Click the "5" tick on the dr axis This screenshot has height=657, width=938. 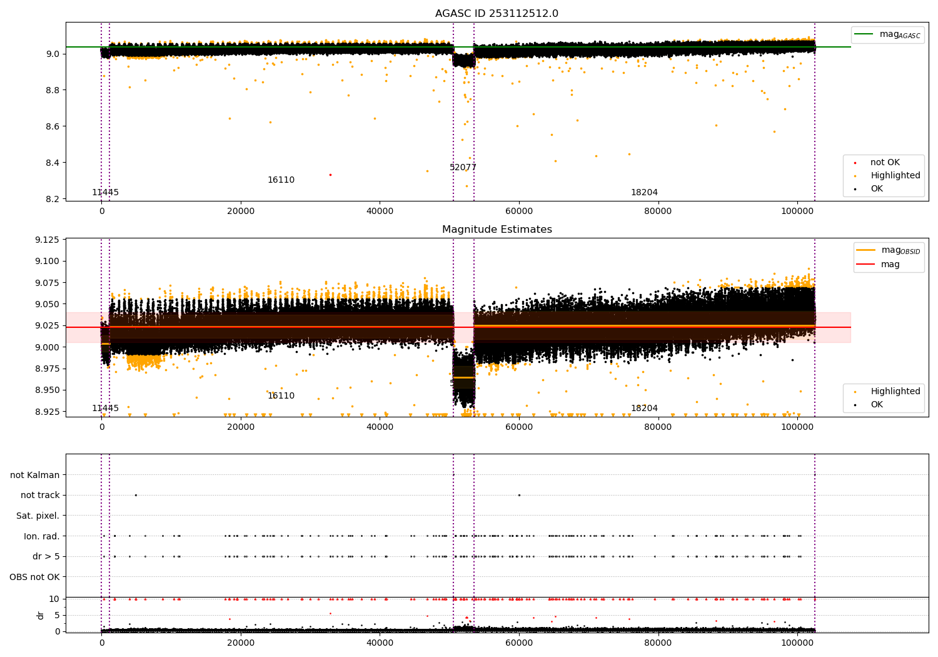click(x=57, y=615)
